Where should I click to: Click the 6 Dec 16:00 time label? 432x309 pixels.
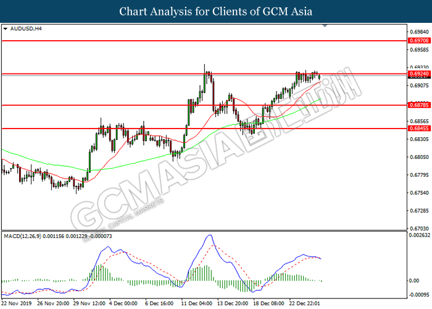click(x=159, y=303)
